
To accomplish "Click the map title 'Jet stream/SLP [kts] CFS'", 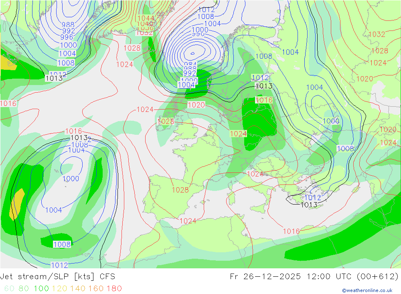I will [x=57, y=277].
